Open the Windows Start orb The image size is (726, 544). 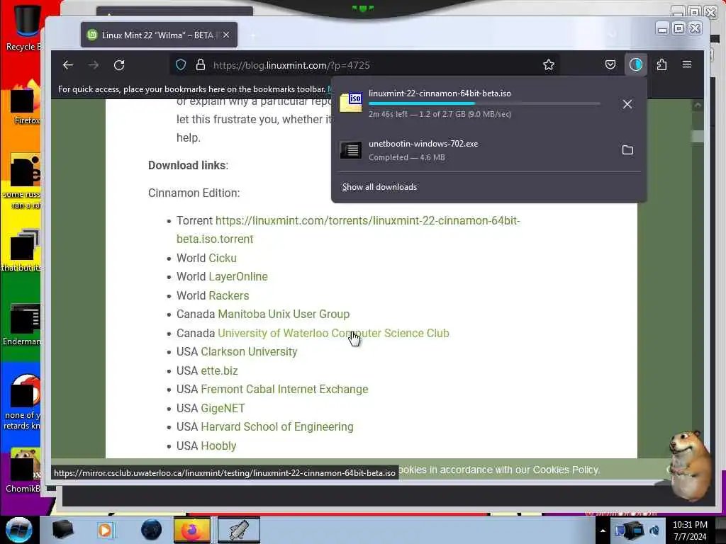(18, 530)
